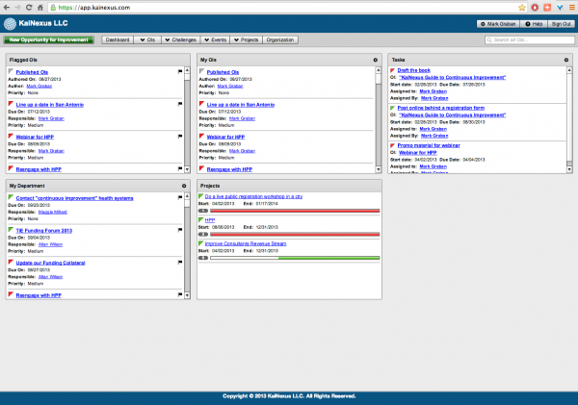
Task: Open the Mark Graban user menu
Action: (x=498, y=24)
